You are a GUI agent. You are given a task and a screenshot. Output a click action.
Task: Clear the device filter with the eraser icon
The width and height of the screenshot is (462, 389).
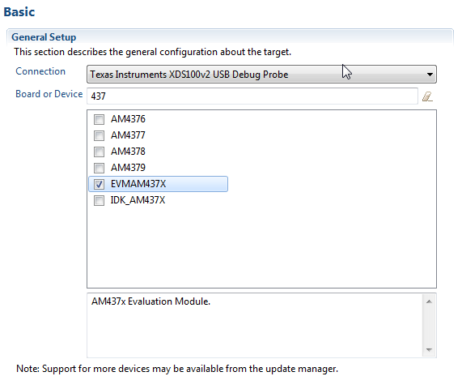[427, 96]
